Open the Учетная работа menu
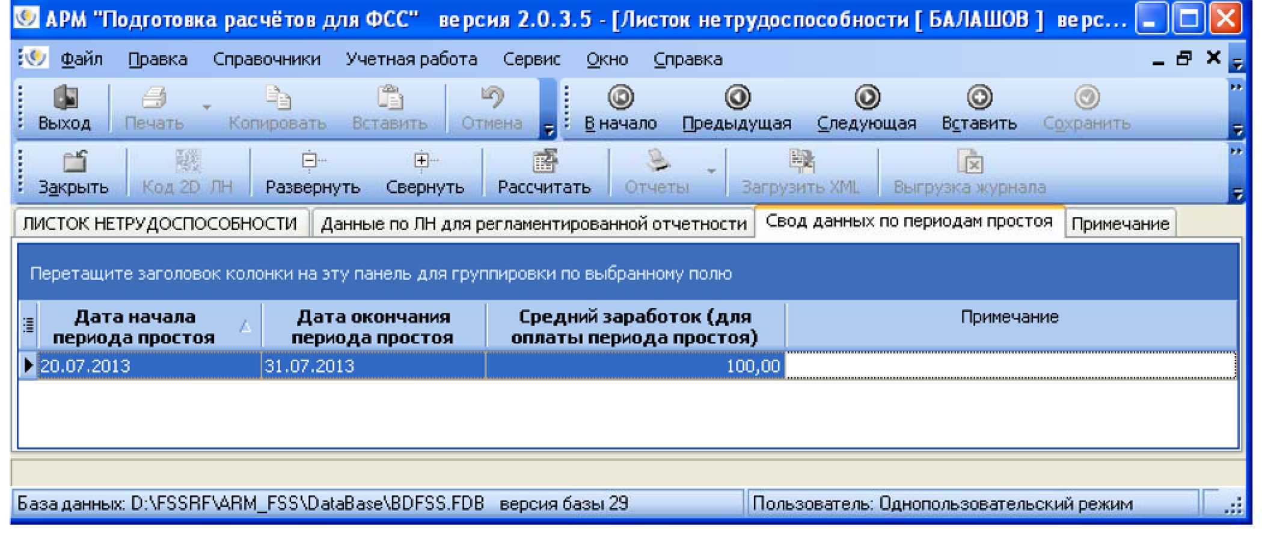 (x=412, y=59)
